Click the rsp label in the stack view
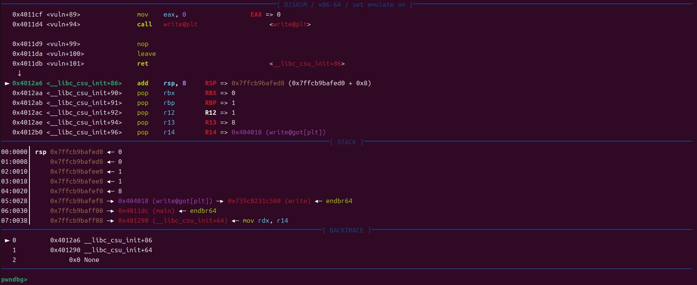Image resolution: width=697 pixels, height=285 pixels. (x=40, y=152)
